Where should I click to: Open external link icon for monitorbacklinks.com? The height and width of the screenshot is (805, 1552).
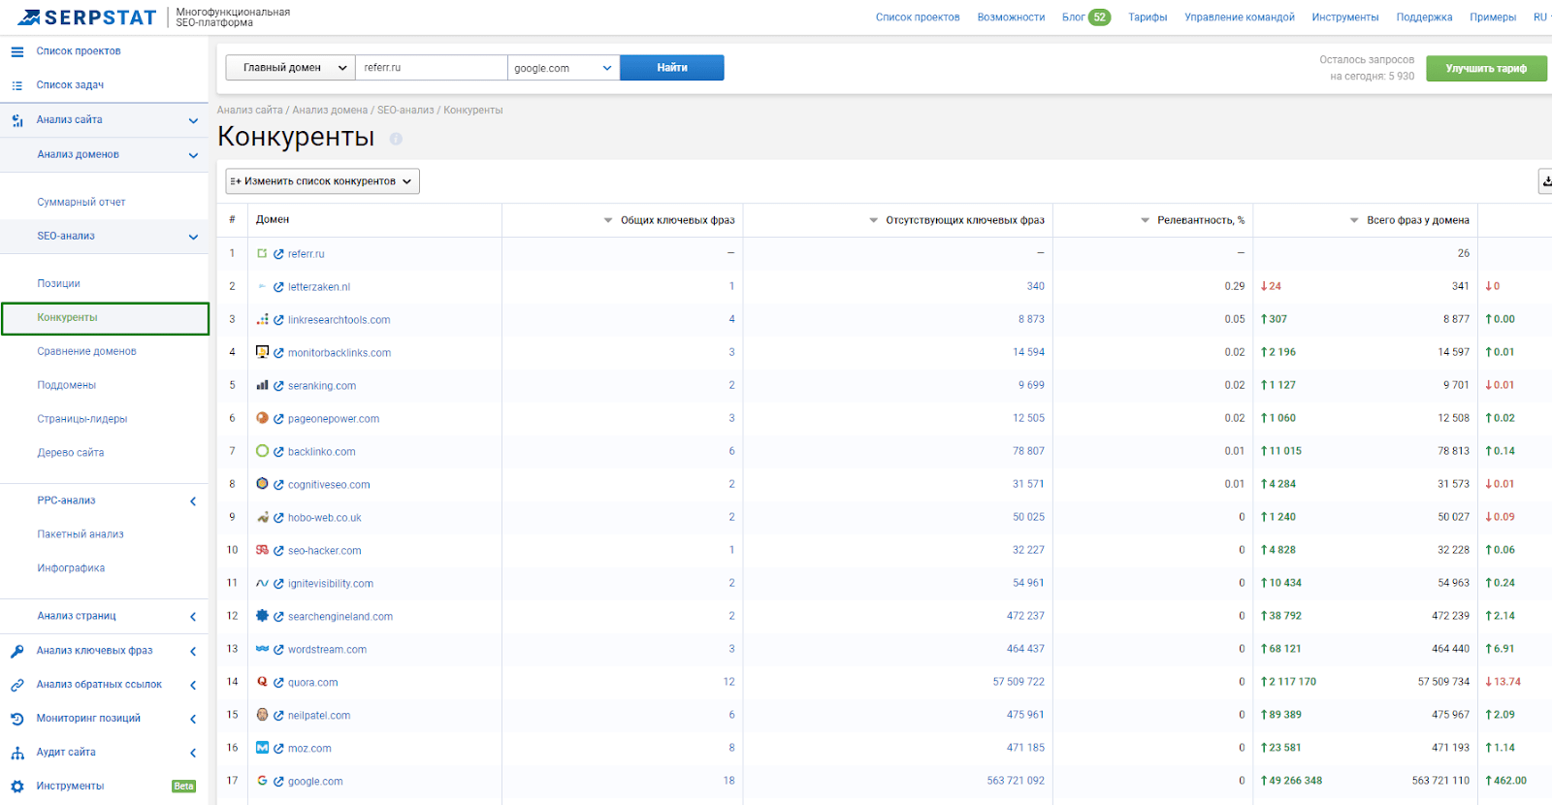(278, 353)
